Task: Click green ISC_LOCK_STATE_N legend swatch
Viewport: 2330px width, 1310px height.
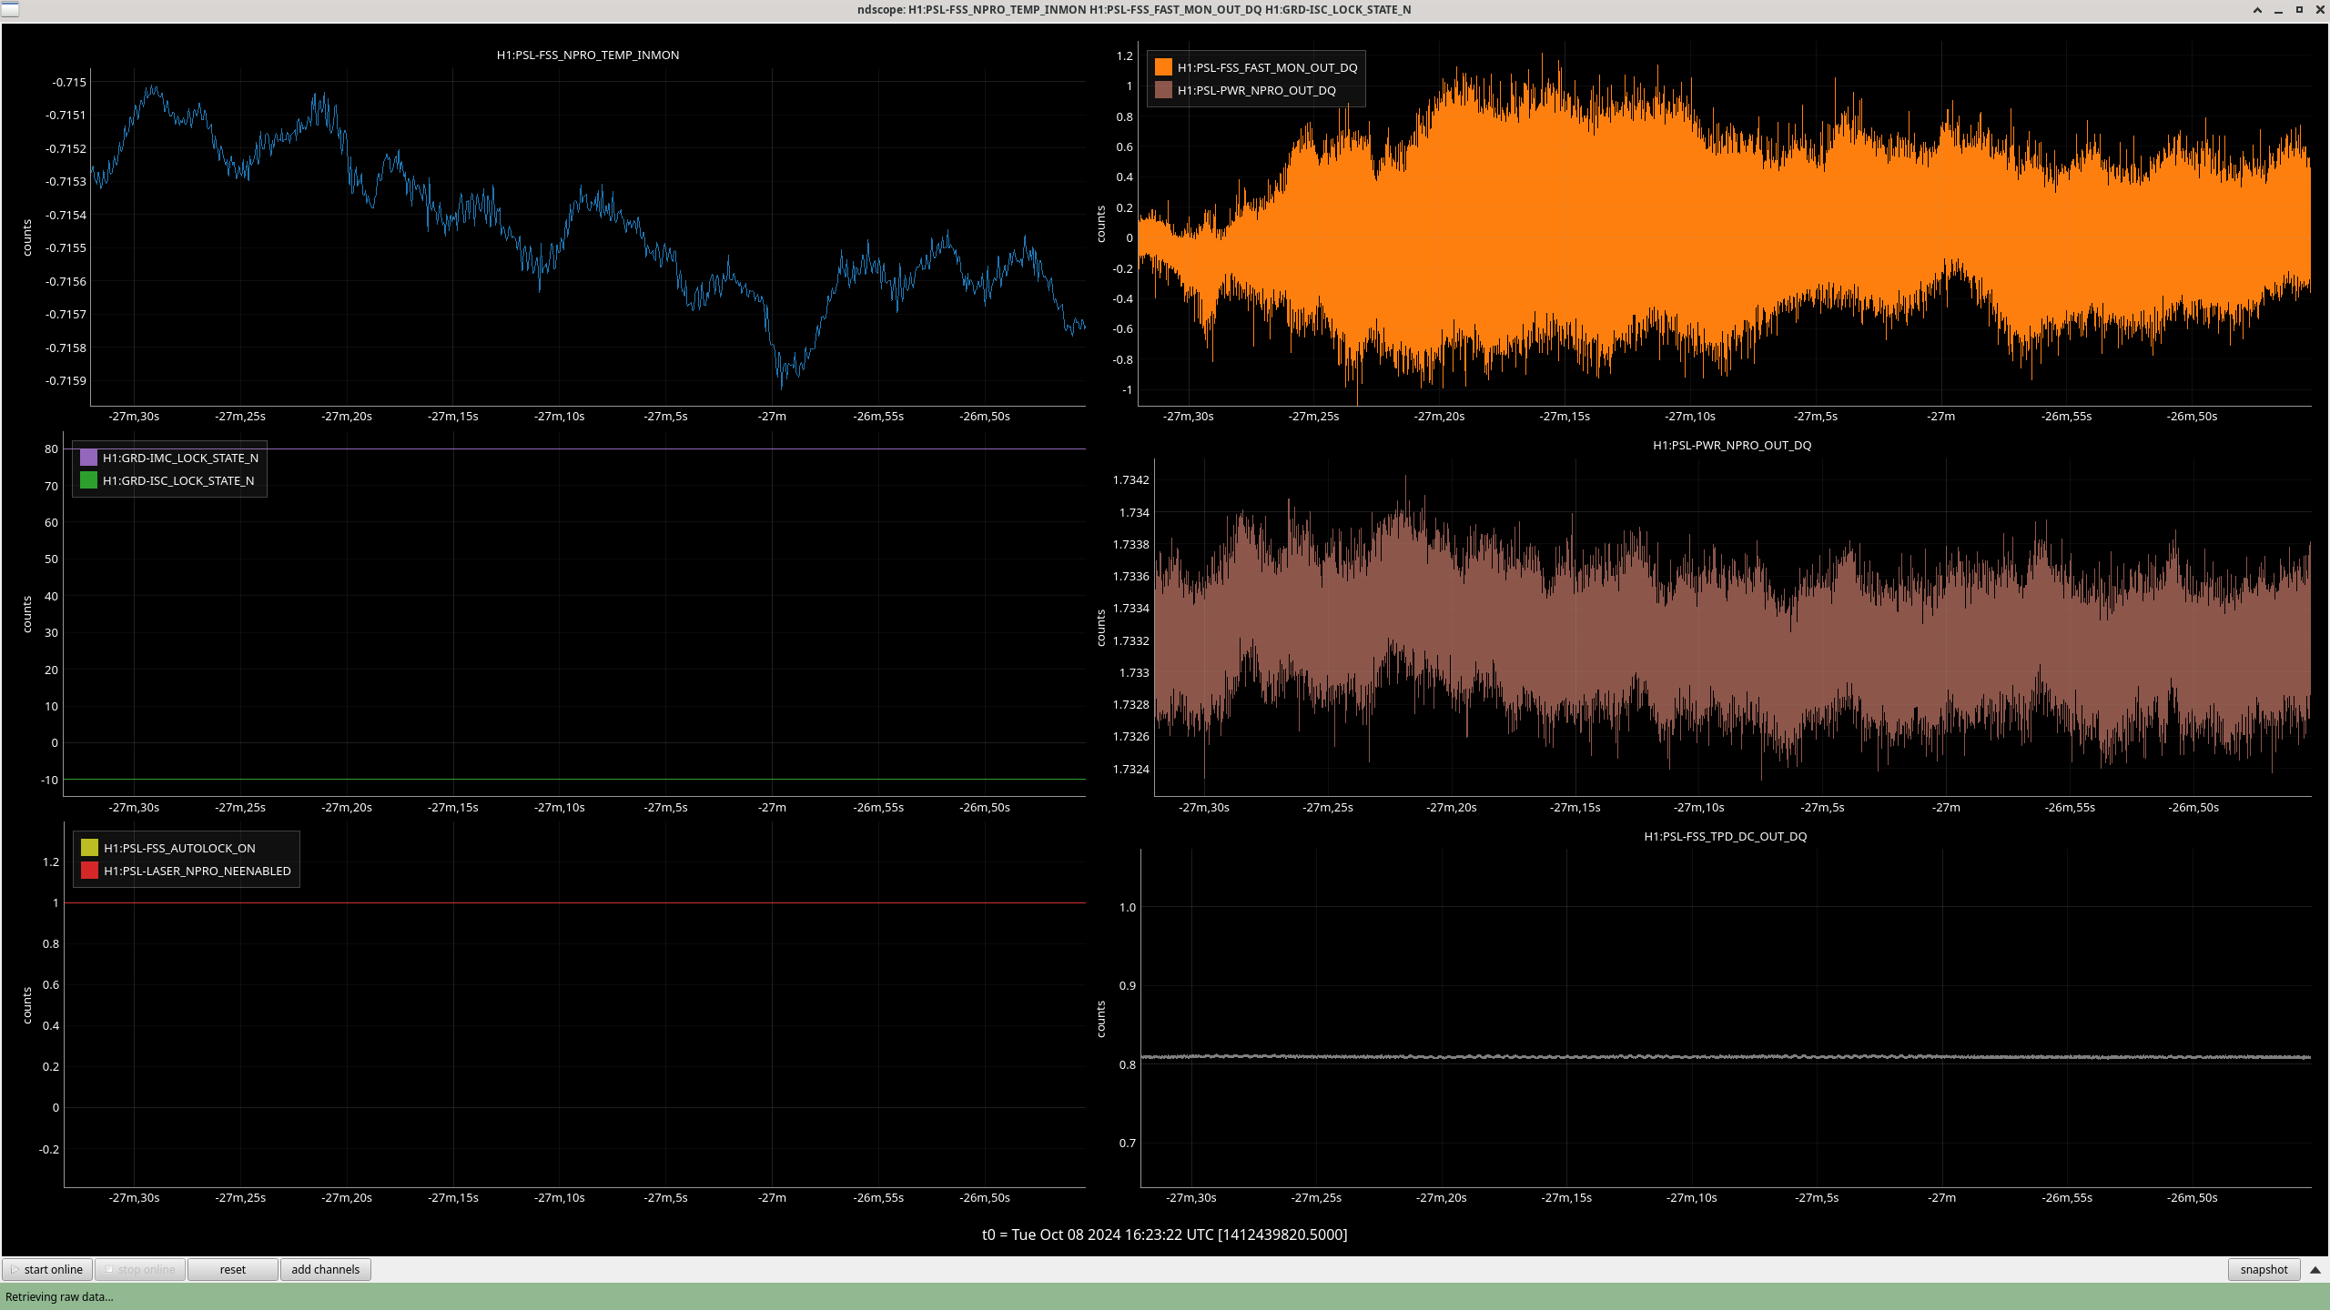Action: [88, 480]
